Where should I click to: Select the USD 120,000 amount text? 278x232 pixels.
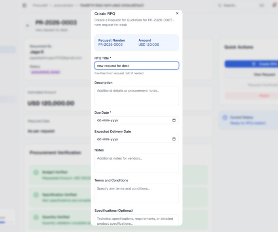pyautogui.click(x=149, y=45)
